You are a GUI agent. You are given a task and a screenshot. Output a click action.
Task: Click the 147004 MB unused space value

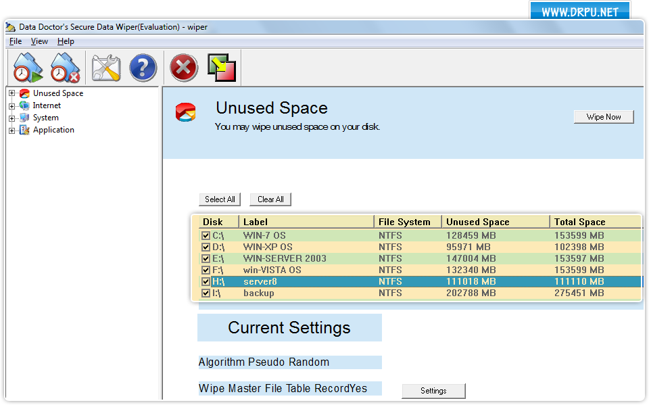tap(471, 259)
